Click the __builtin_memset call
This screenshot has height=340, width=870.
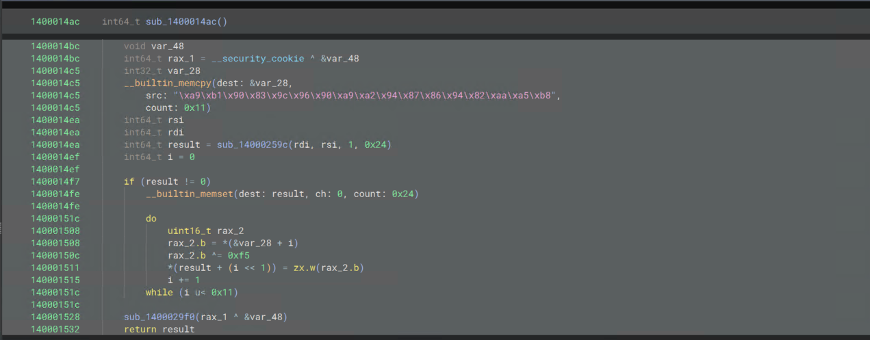pyautogui.click(x=189, y=194)
